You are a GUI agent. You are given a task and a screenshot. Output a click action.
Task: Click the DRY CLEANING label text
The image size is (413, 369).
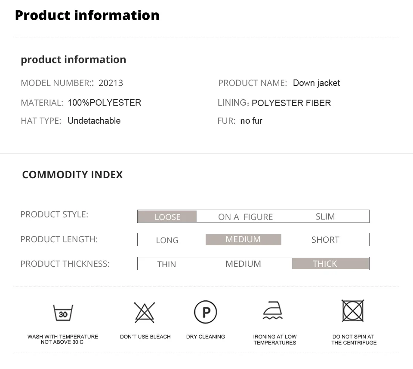click(206, 337)
